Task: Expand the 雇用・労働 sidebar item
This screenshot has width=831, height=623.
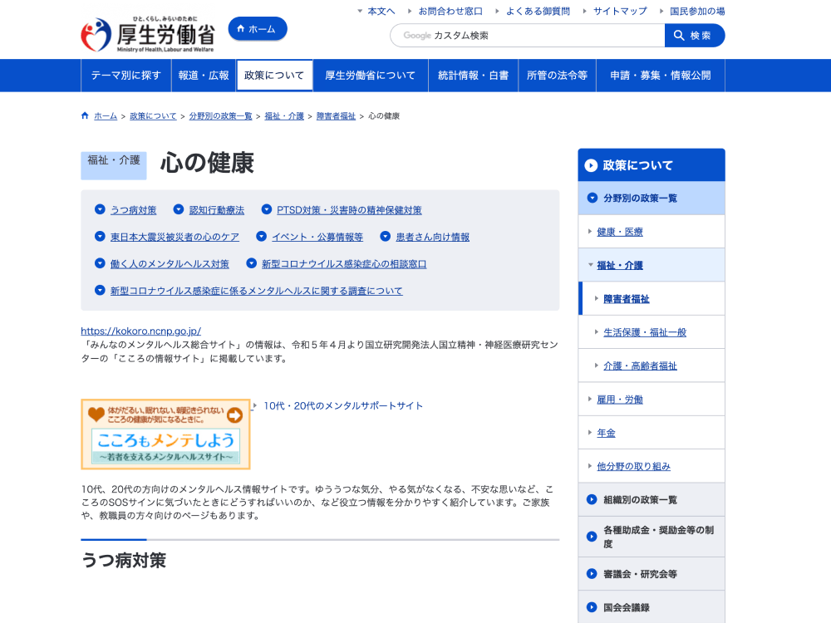Action: (x=590, y=400)
